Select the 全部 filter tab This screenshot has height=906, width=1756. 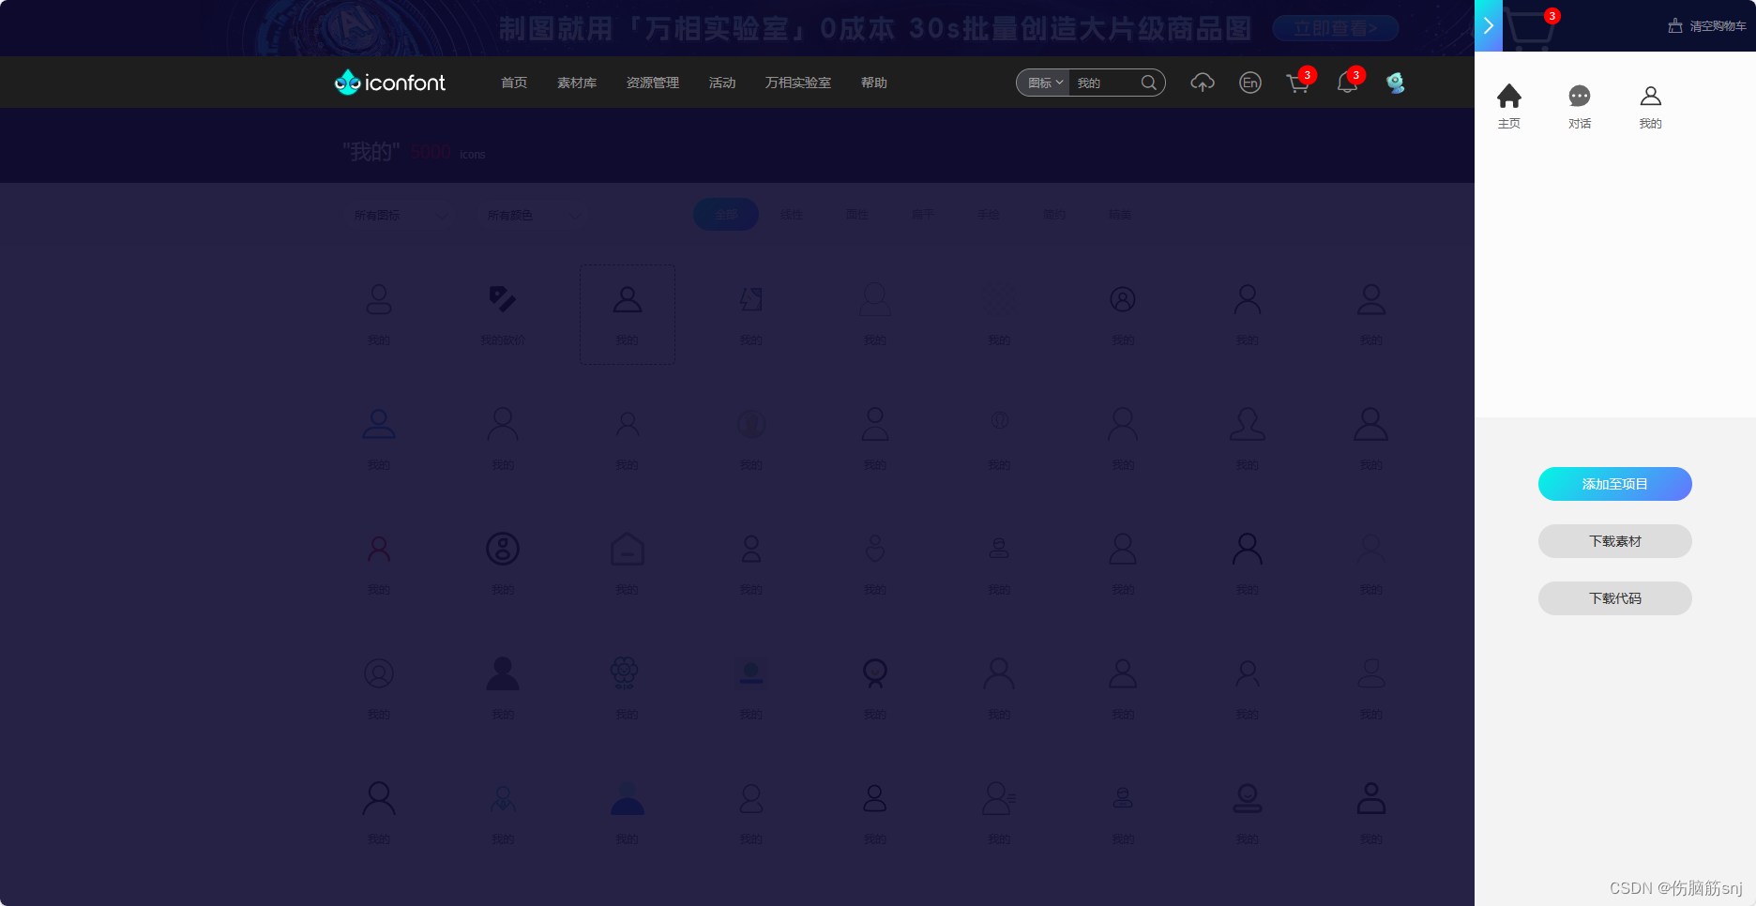coord(726,215)
